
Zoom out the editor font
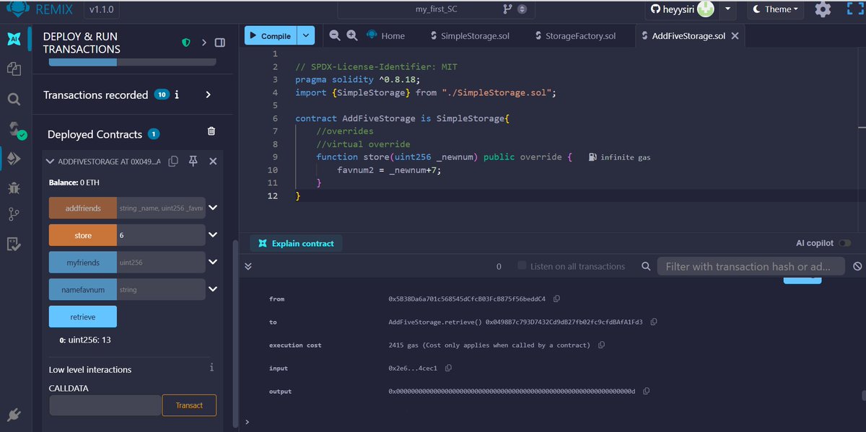click(335, 35)
